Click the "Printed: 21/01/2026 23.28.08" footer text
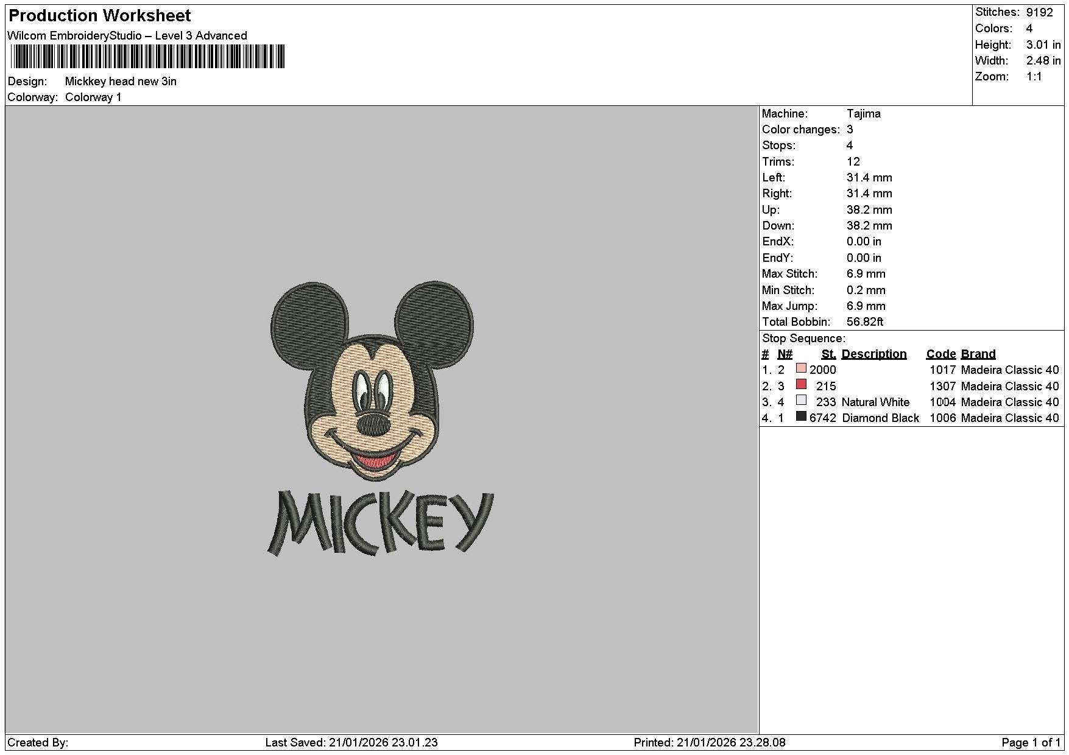1069x755 pixels. coord(710,742)
